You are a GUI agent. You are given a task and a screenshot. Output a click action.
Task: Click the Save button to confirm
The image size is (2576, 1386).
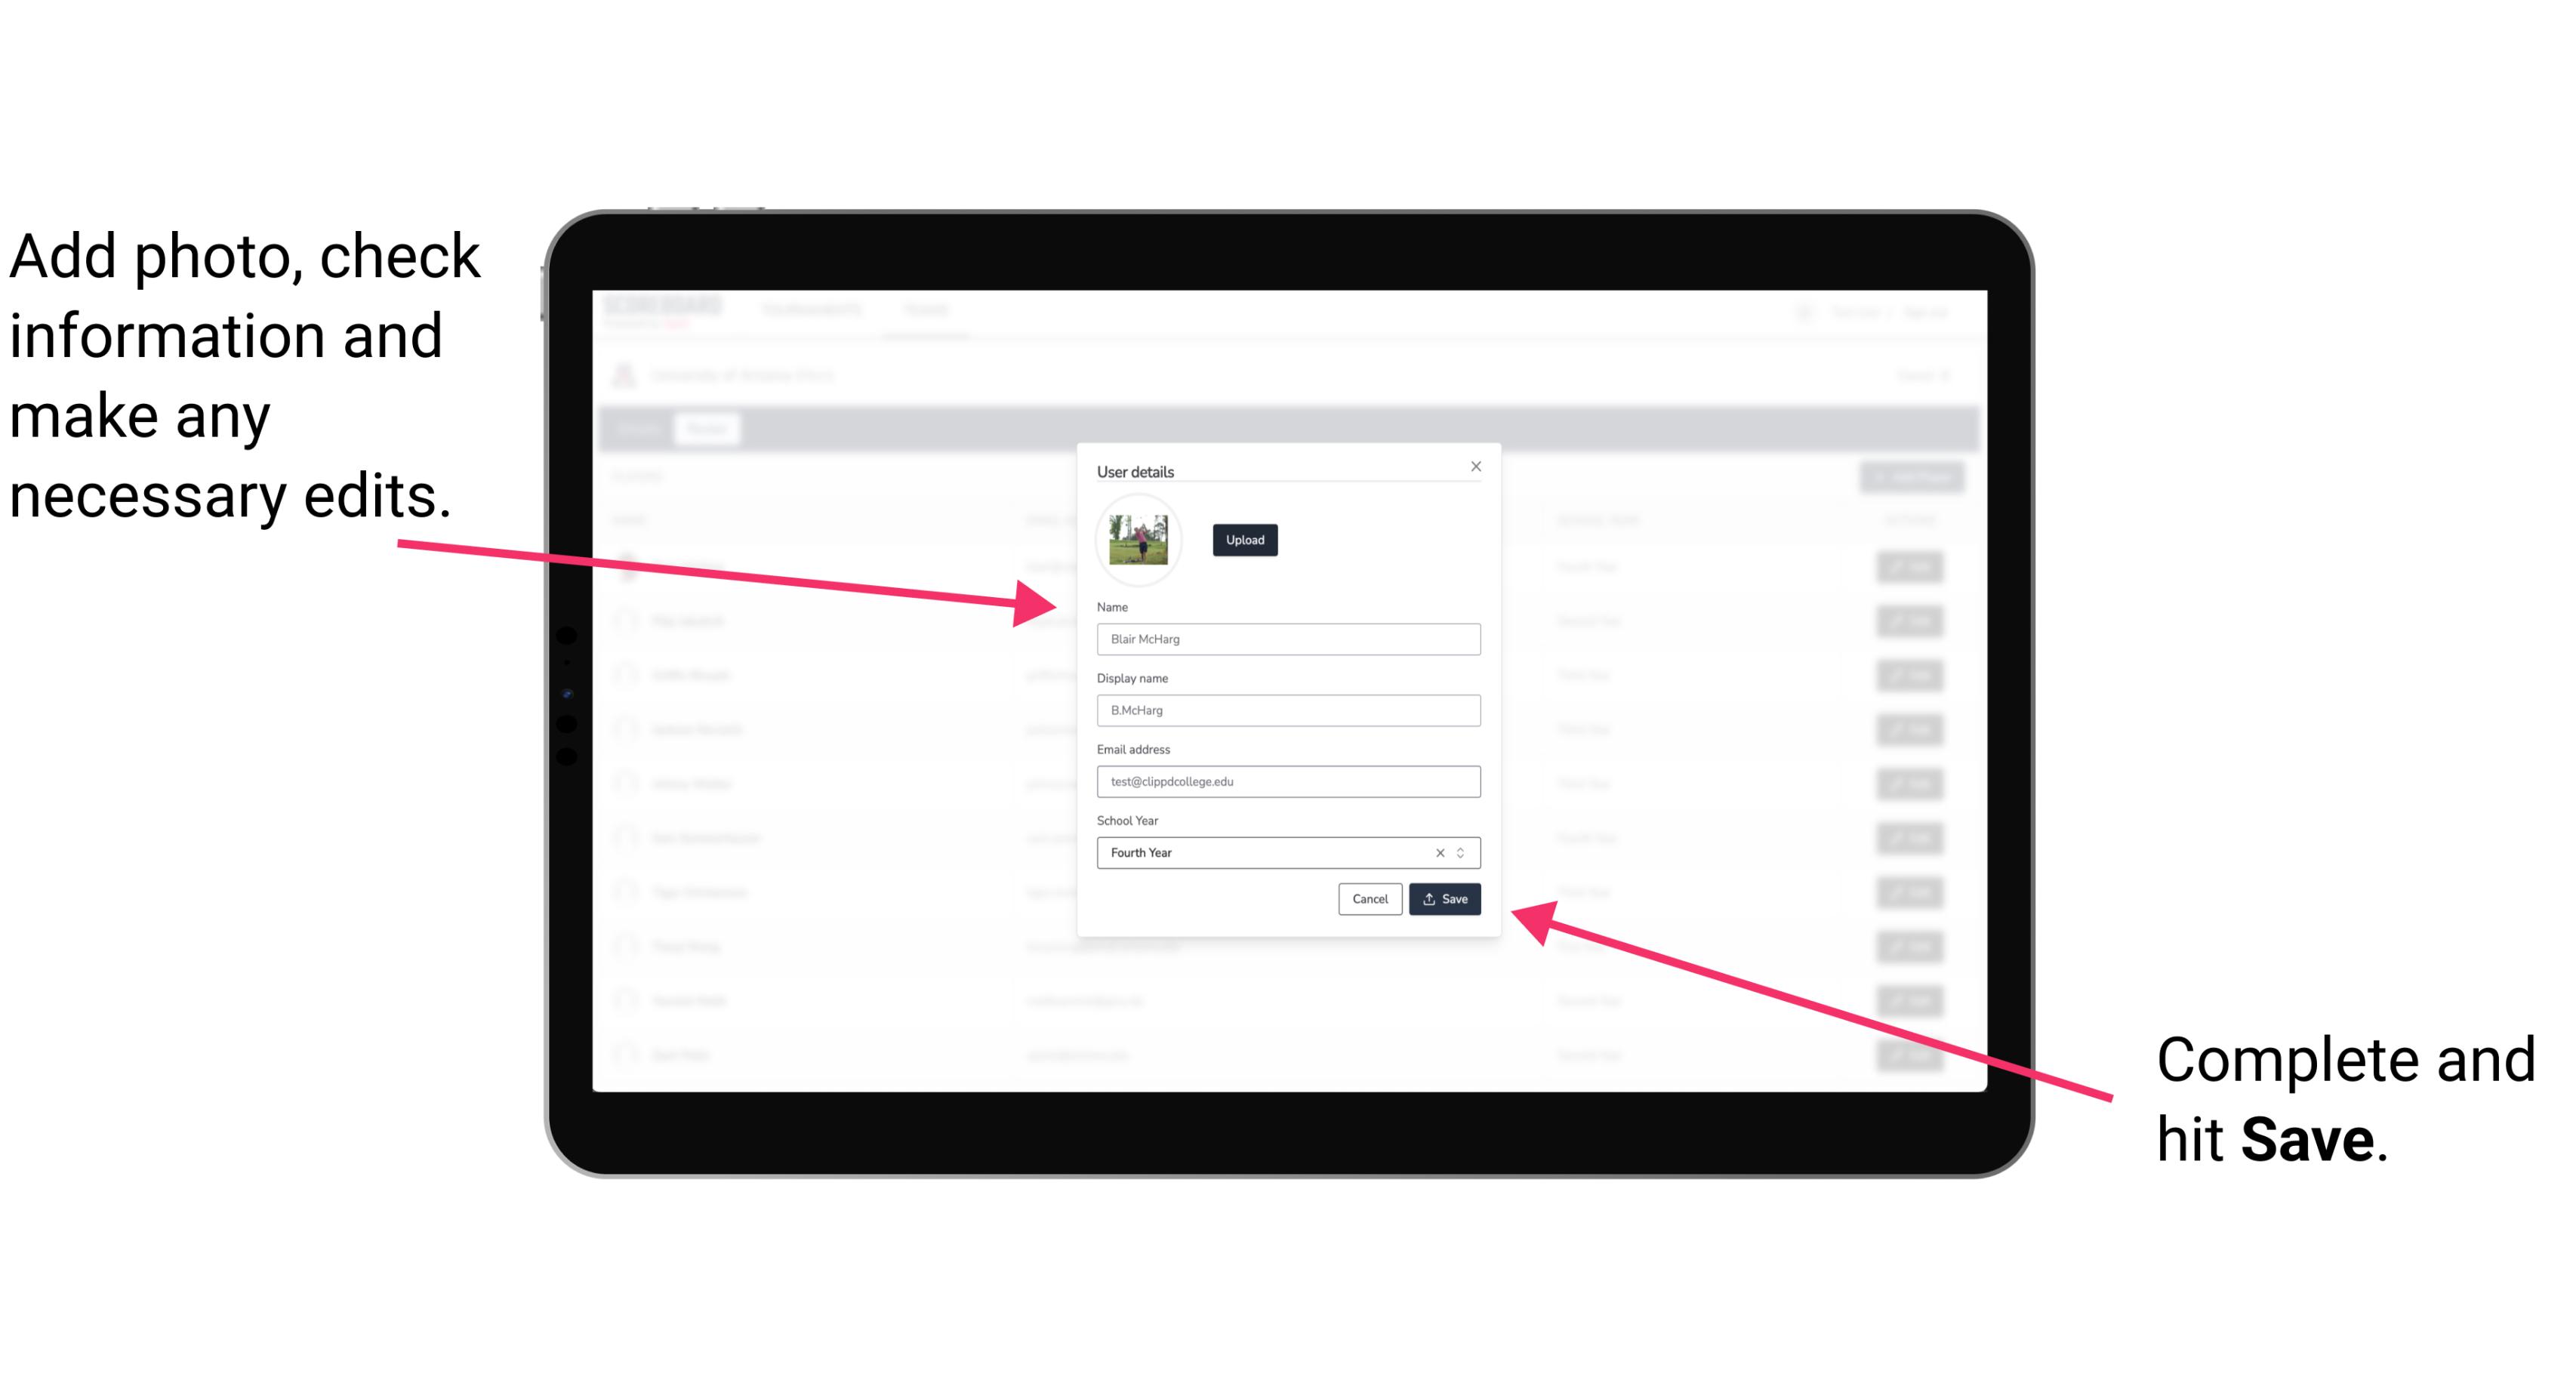coord(1444,900)
